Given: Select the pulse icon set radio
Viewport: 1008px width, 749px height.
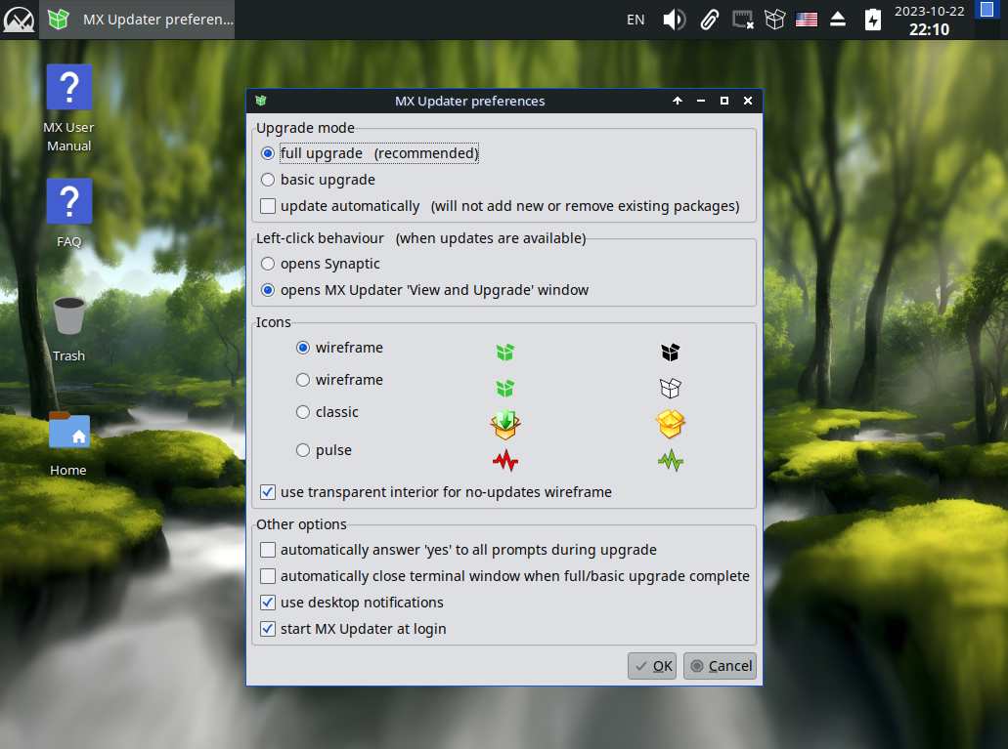Looking at the screenshot, I should click(324, 450).
